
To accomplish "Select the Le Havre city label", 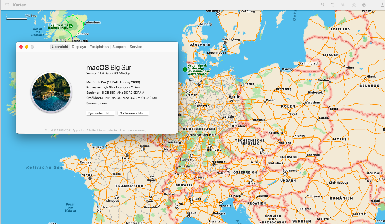I will (98, 147).
